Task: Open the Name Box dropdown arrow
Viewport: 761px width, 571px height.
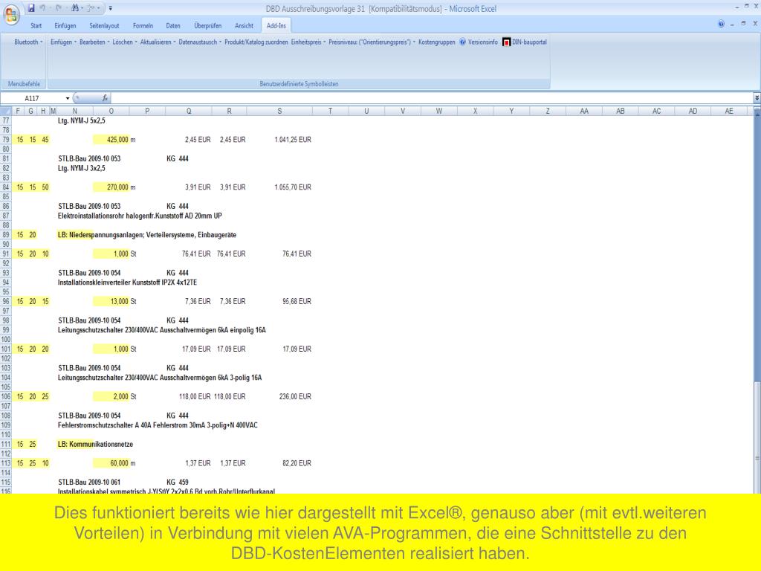Action: (68, 97)
